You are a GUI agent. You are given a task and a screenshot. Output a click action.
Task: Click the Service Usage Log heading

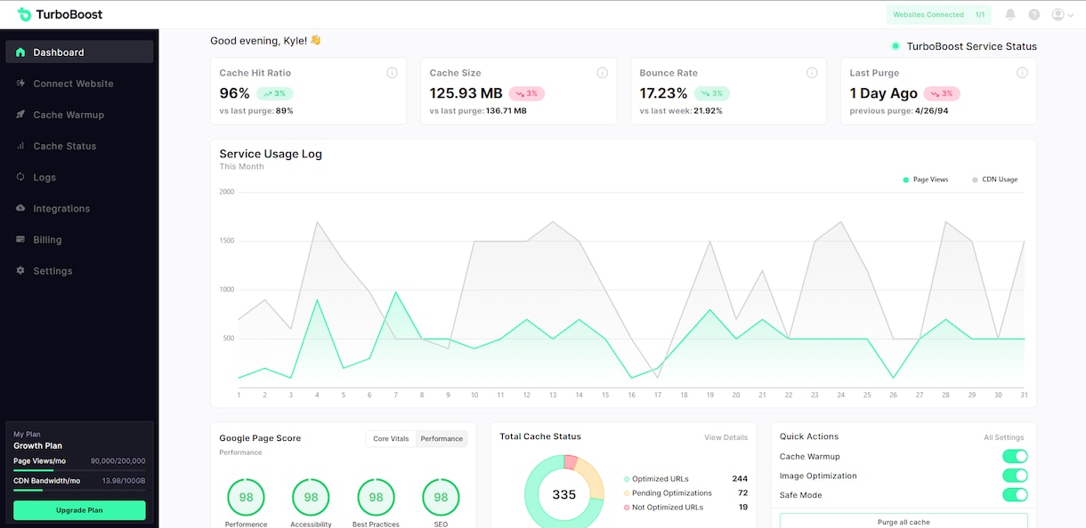[271, 154]
